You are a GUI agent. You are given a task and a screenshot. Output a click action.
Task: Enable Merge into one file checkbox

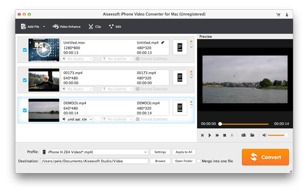click(x=199, y=161)
